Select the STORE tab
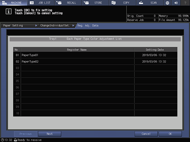Viewport: 190px width, 142px height. point(95,3)
